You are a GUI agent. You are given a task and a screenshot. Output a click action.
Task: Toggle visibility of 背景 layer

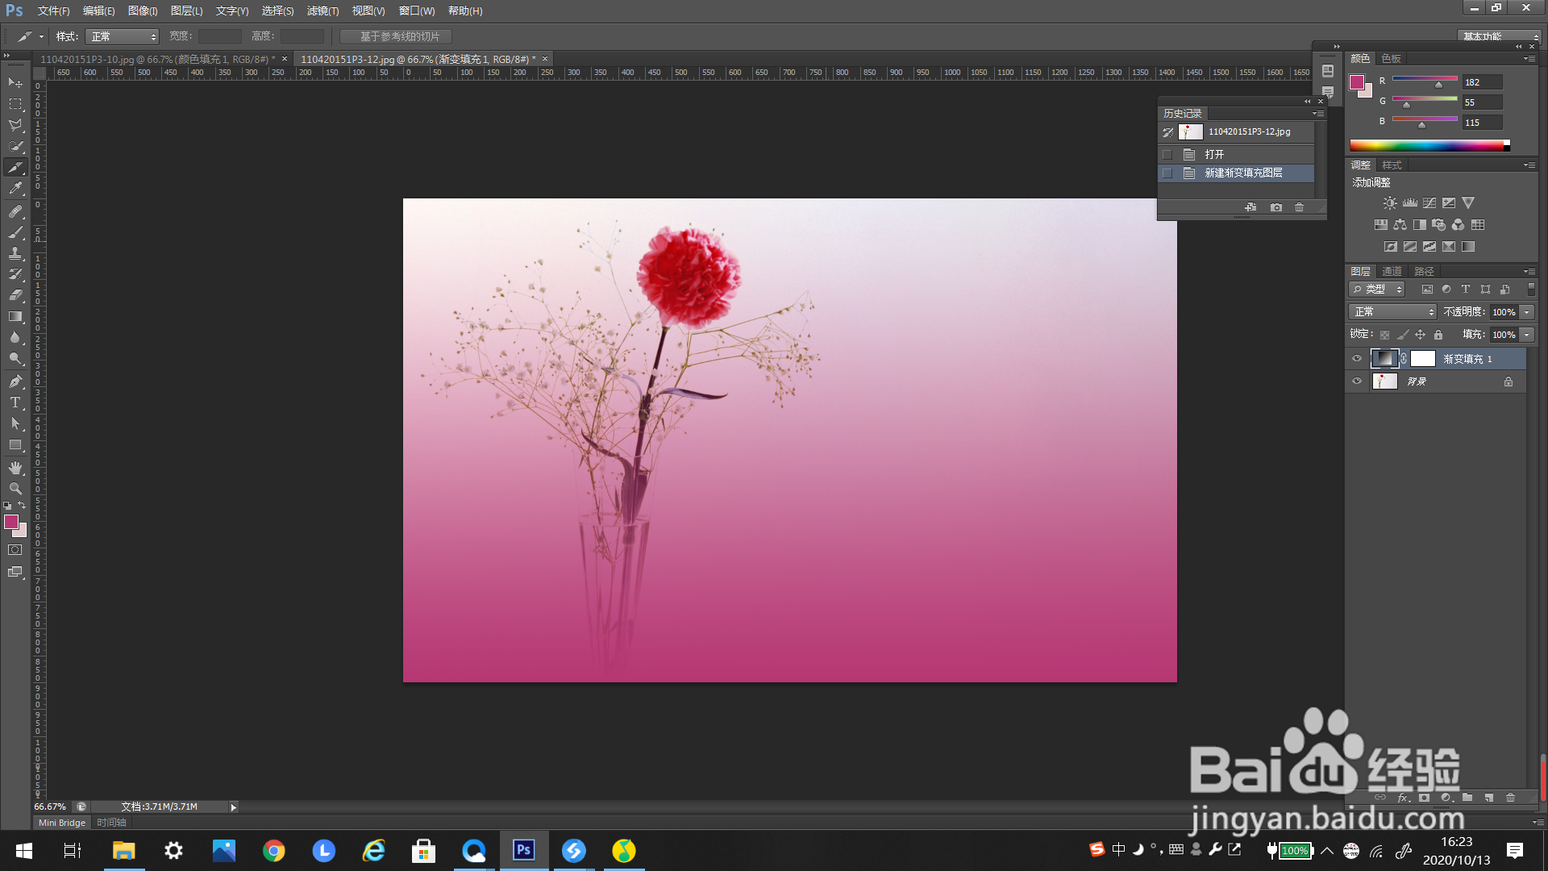1357,381
